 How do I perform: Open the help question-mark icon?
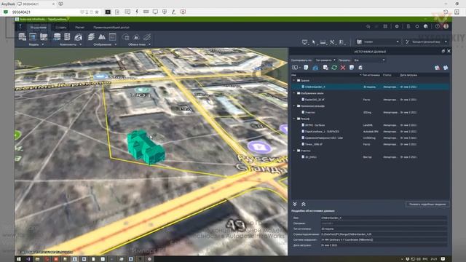(x=438, y=26)
